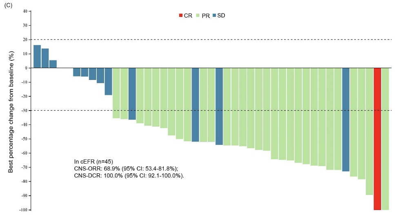Toggle the PR legend label

(x=205, y=15)
